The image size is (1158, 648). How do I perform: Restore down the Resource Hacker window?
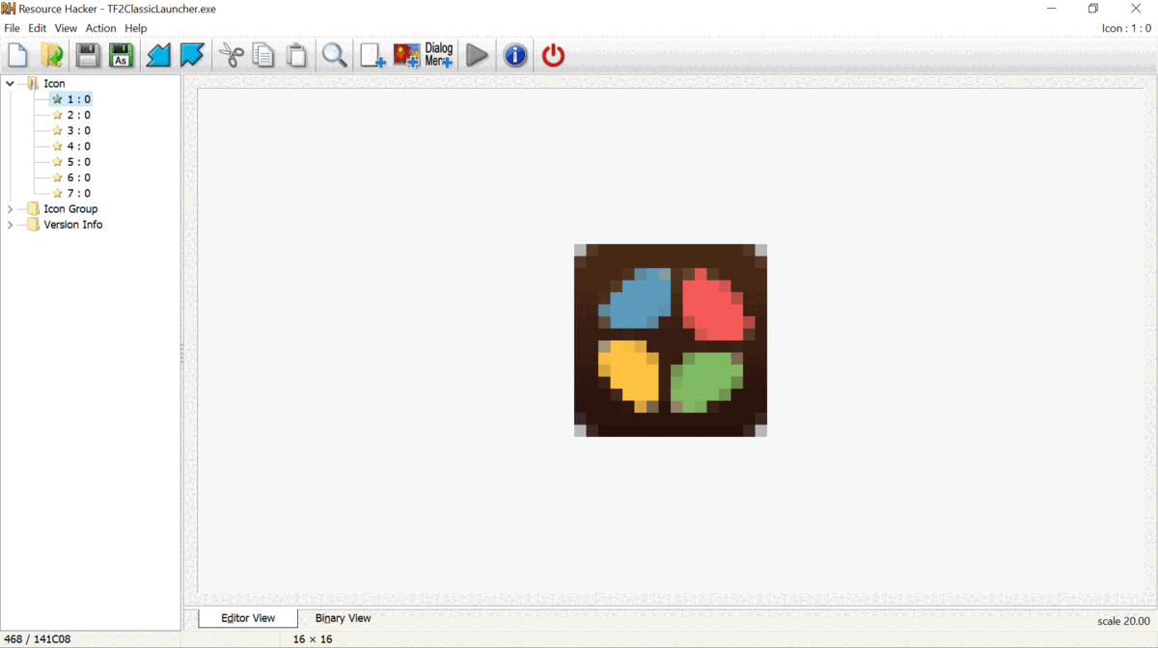[x=1093, y=9]
